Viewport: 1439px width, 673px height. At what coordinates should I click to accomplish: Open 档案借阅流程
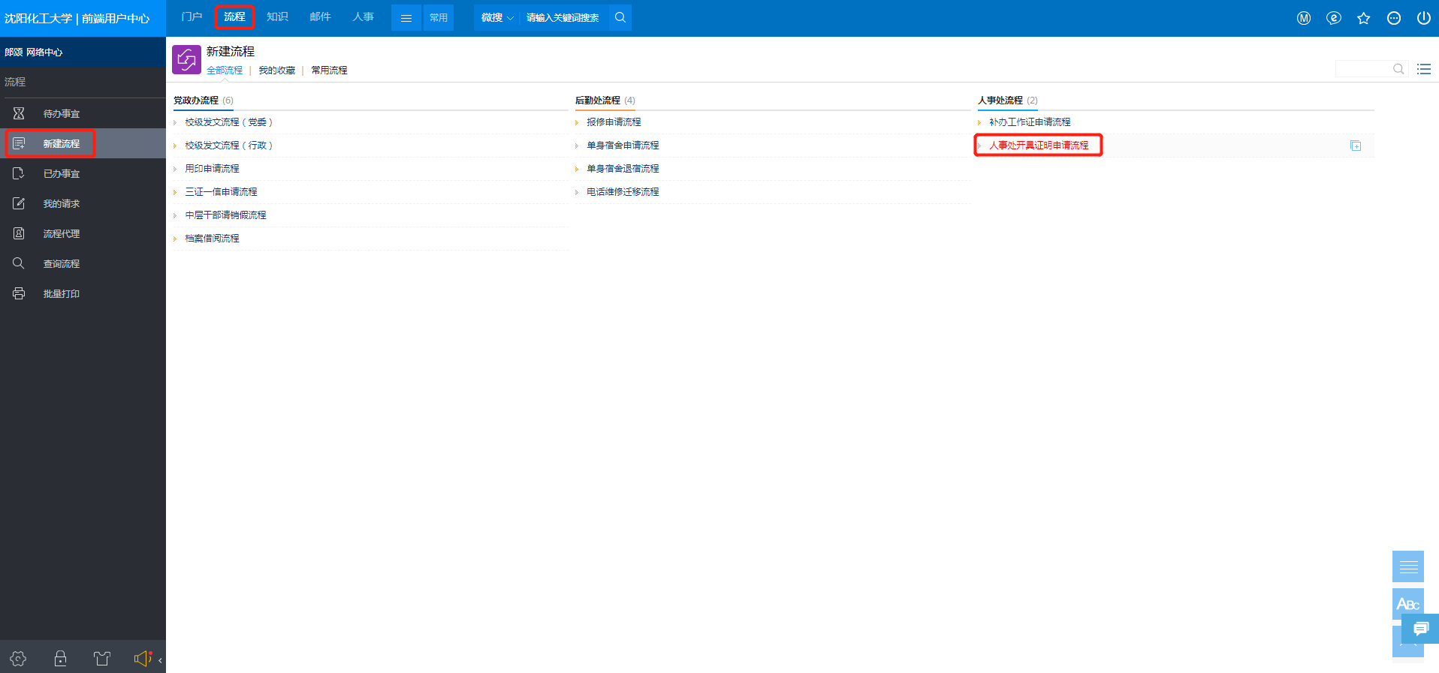[212, 239]
